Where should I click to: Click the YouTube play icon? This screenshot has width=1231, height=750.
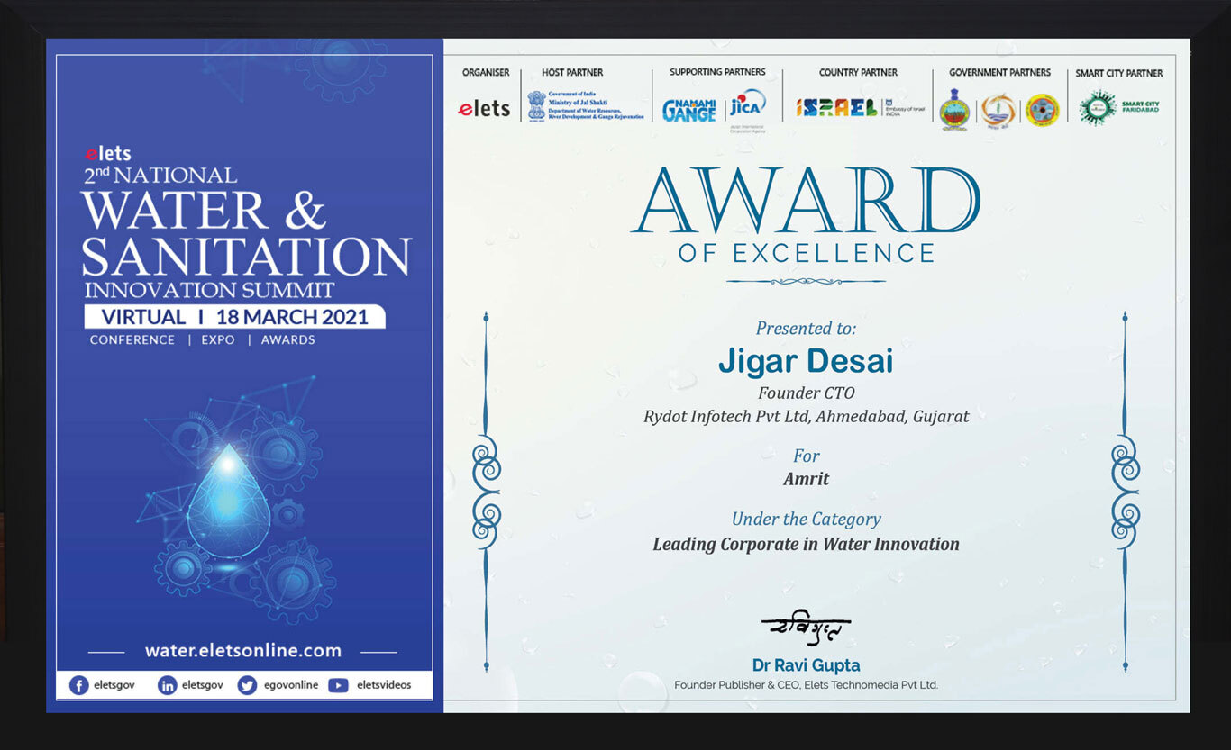338,685
